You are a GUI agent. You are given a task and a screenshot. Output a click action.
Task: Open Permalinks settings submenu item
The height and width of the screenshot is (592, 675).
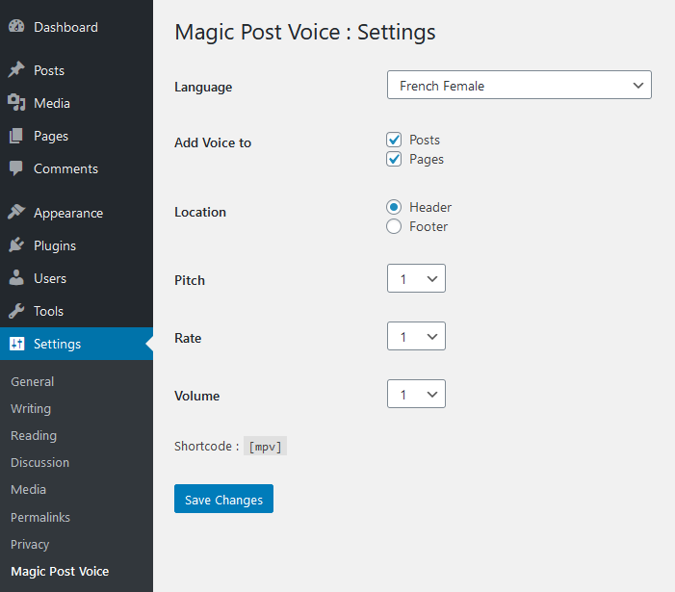(x=40, y=517)
